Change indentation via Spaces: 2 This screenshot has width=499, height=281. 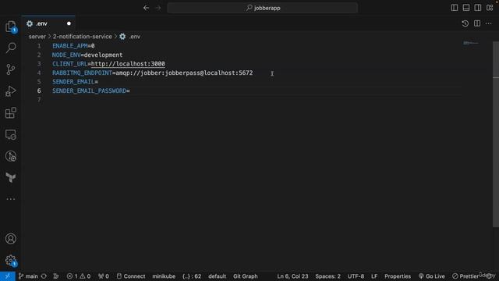(327, 276)
